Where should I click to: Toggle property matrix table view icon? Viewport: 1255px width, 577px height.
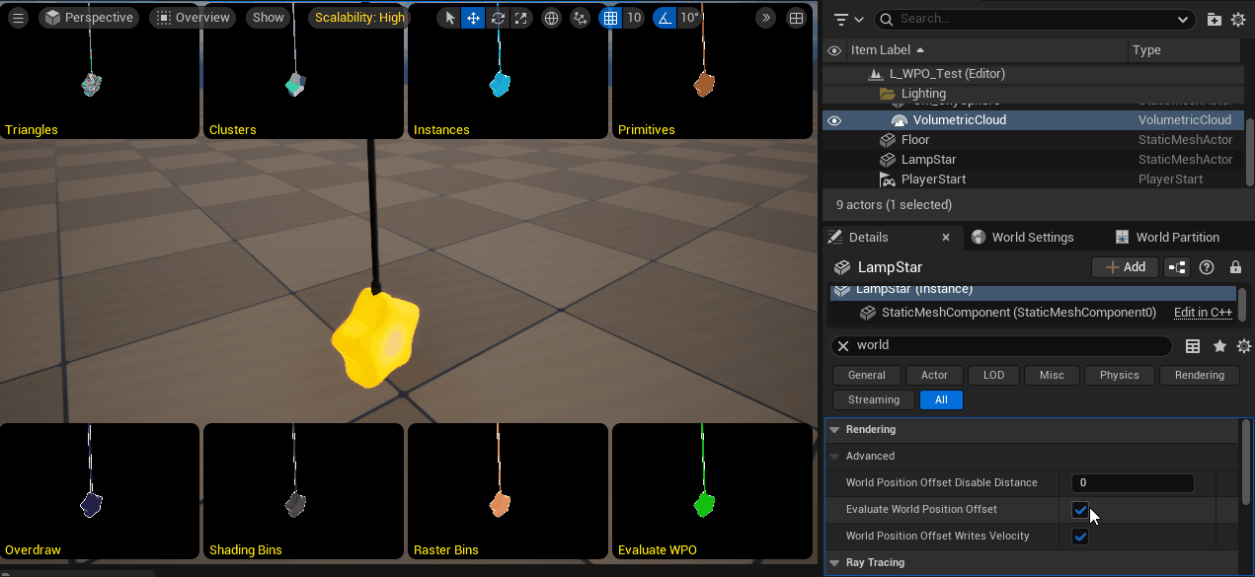pos(1193,346)
